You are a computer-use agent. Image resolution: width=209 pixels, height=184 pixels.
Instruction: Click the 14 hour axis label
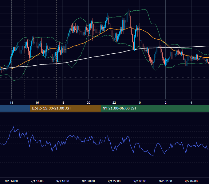coord(11,103)
